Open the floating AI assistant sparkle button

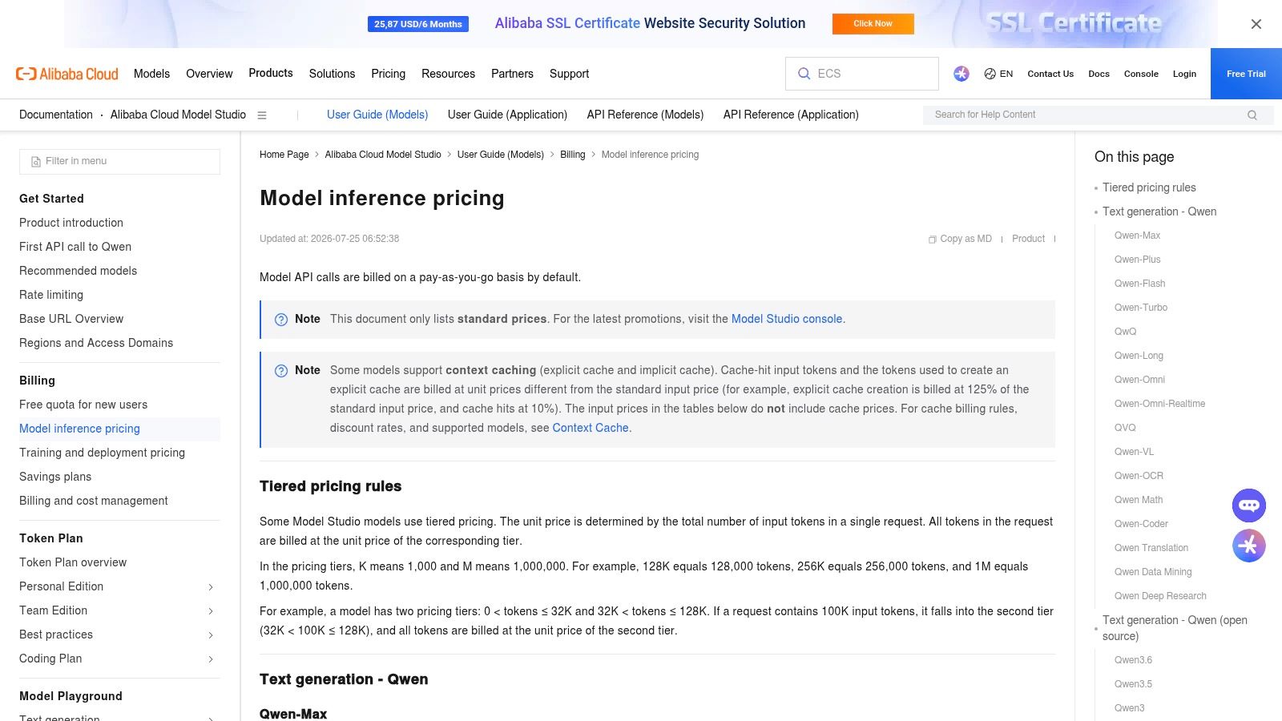pyautogui.click(x=1249, y=546)
